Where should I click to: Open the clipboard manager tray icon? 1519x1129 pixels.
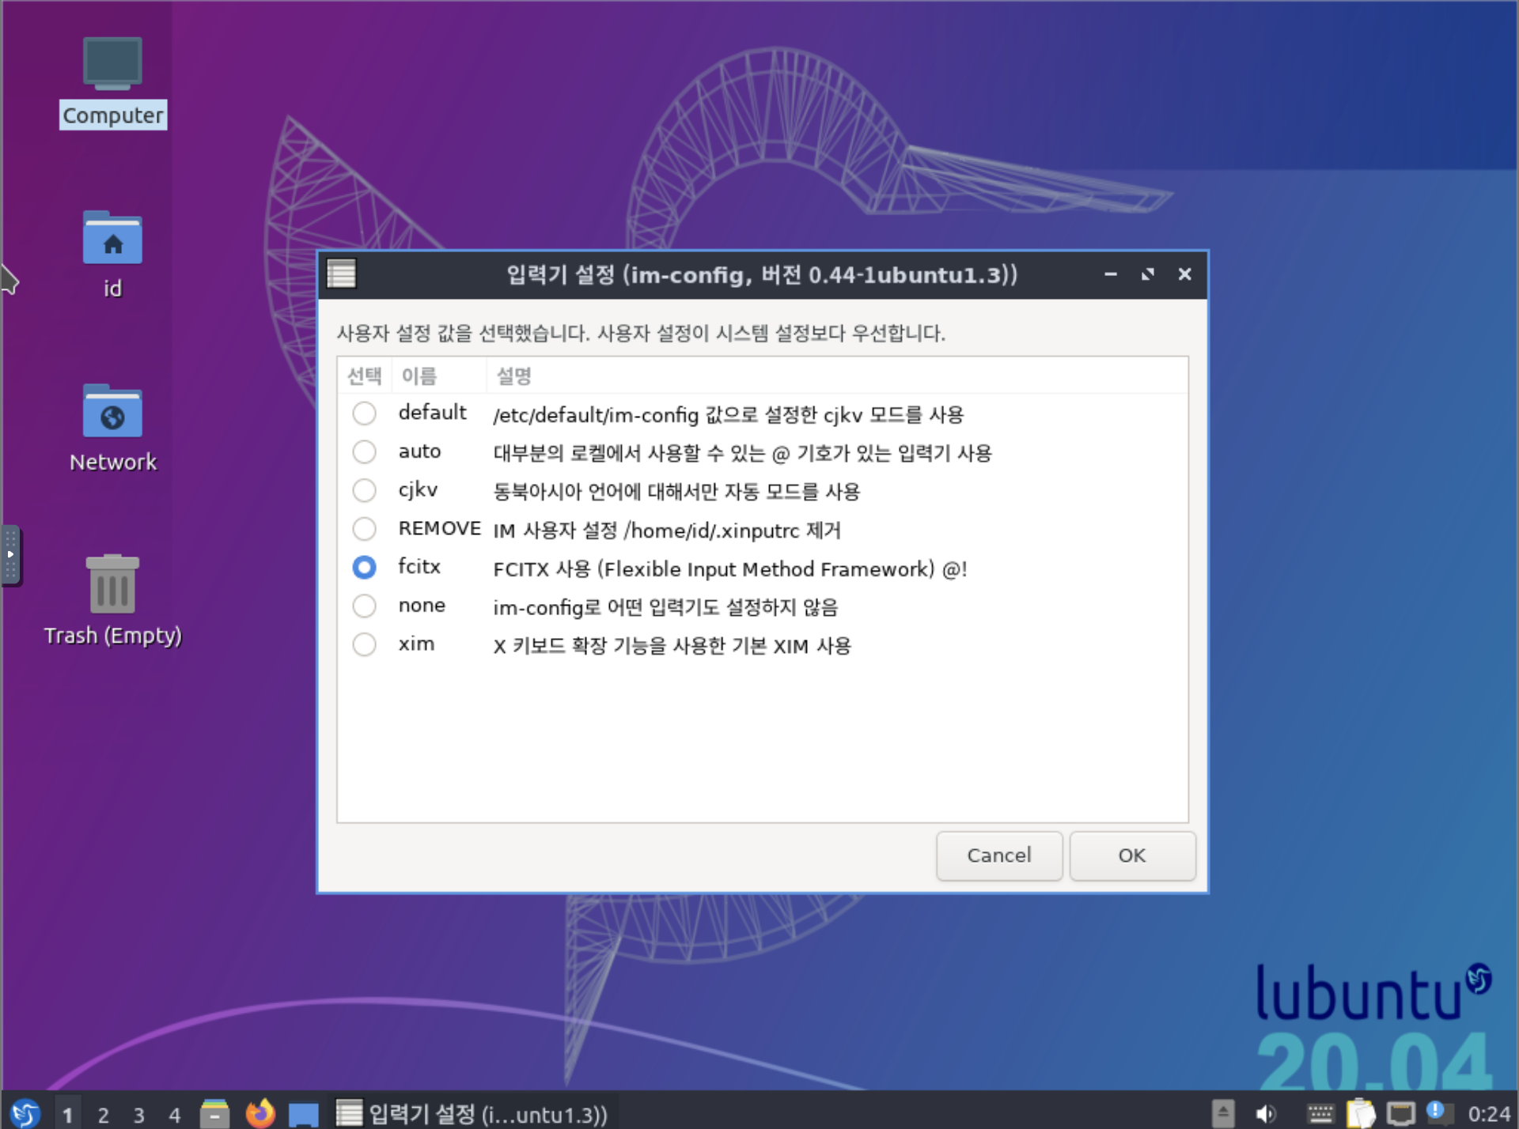coord(1361,1113)
